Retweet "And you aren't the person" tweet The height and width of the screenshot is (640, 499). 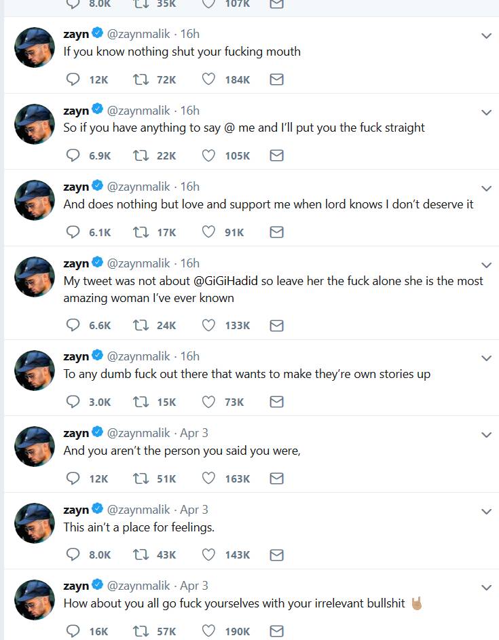(141, 478)
